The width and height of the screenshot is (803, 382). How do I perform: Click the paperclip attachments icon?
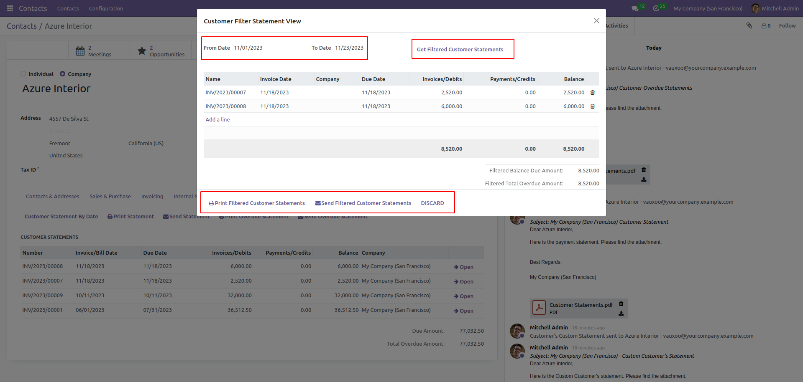point(749,25)
